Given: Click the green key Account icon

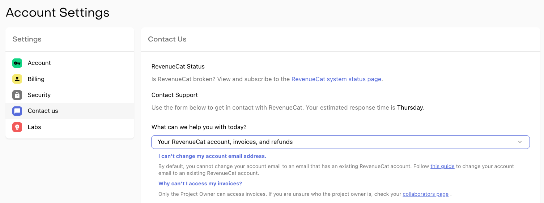Looking at the screenshot, I should click(17, 63).
